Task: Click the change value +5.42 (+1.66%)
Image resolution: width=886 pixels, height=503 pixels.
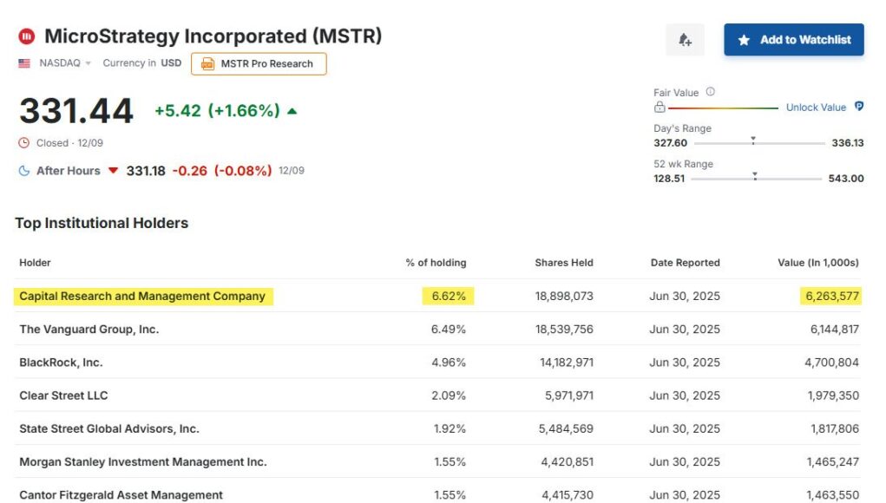Action: (218, 111)
